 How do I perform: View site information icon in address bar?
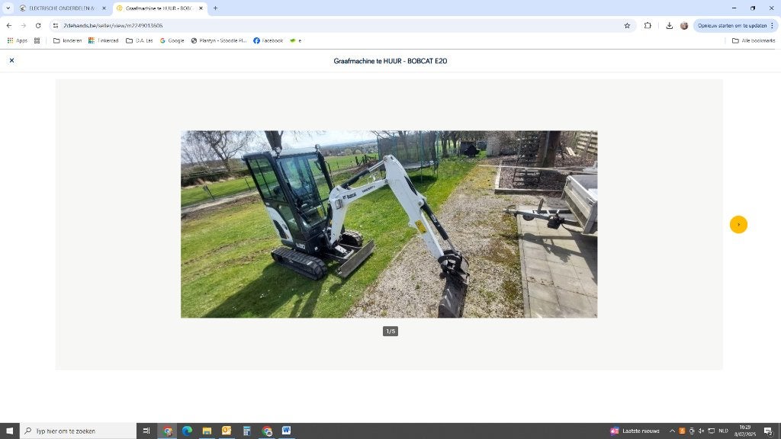pyautogui.click(x=55, y=25)
